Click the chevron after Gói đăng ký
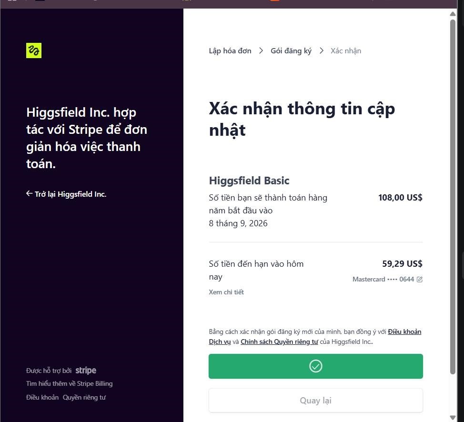The width and height of the screenshot is (464, 422). tap(322, 50)
